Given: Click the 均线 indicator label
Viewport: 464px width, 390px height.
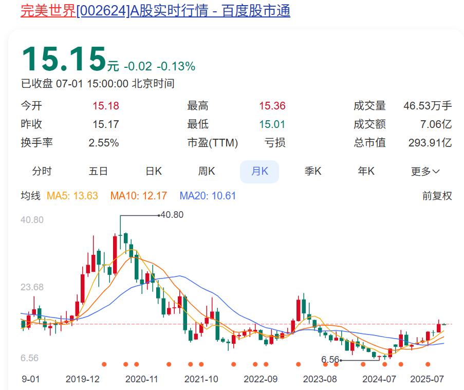Looking at the screenshot, I should pos(30,196).
